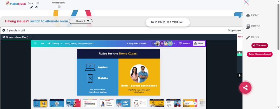
Task: Toggle the Draw switch
Action: [37, 3]
